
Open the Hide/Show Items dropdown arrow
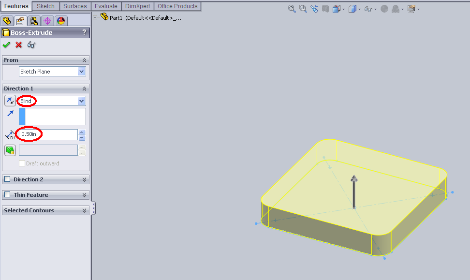[375, 10]
